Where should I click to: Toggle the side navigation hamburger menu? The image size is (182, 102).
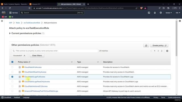pos(2,21)
